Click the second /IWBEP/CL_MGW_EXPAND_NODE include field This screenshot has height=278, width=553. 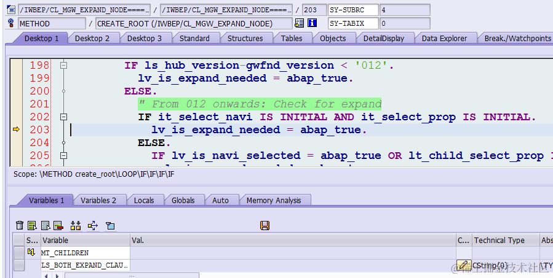(x=226, y=9)
